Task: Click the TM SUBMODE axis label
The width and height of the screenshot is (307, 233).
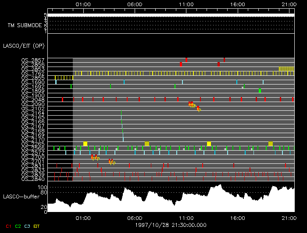Action: (24, 25)
